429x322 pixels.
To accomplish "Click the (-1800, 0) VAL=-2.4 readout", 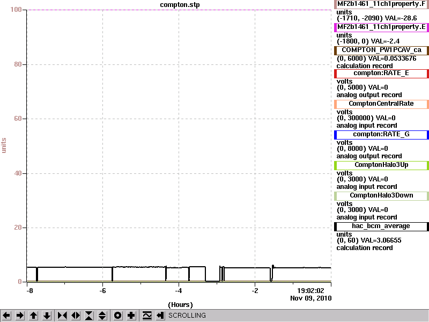I will (x=368, y=41).
